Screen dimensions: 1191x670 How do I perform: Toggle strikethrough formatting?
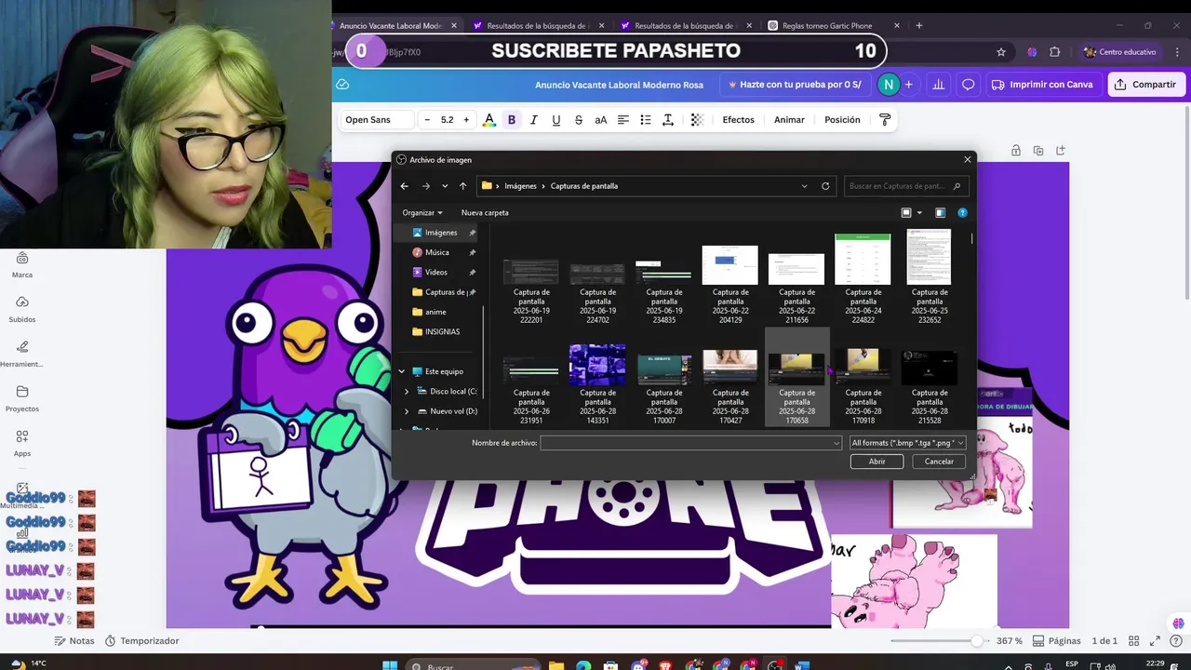(x=579, y=120)
